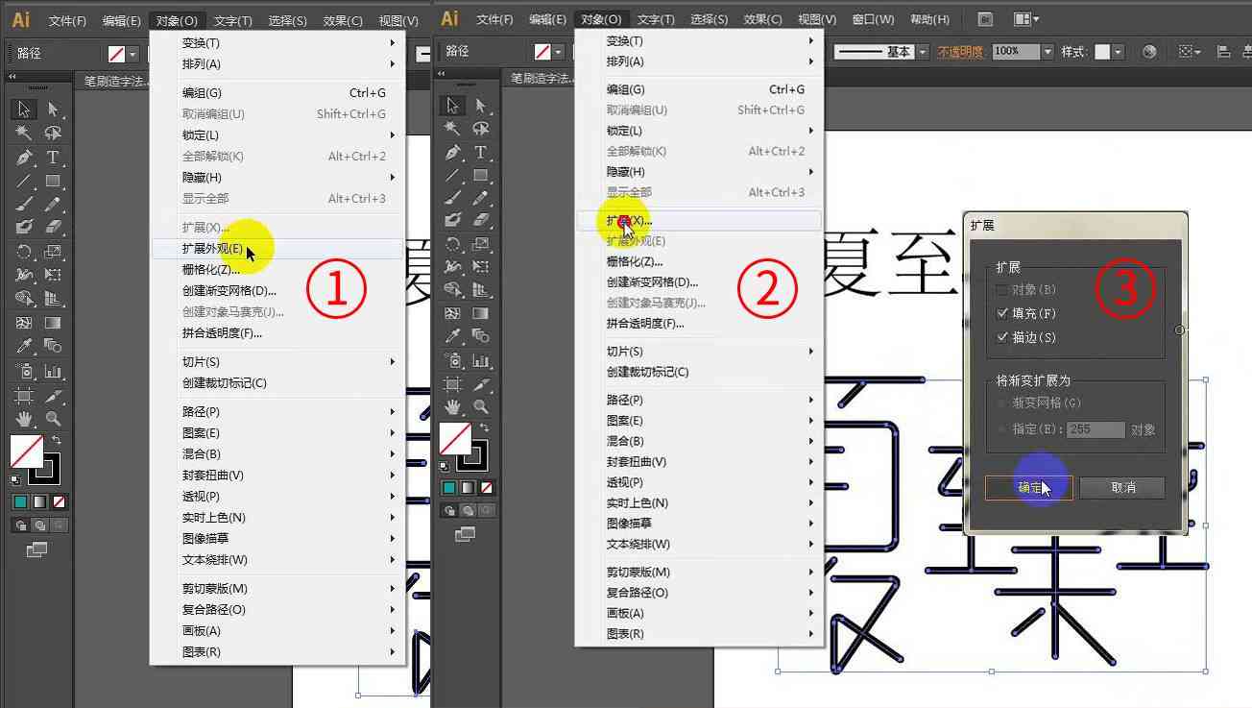Expand the 路径(P) submenu in the right window's menu
This screenshot has height=708, width=1252.
pos(699,400)
